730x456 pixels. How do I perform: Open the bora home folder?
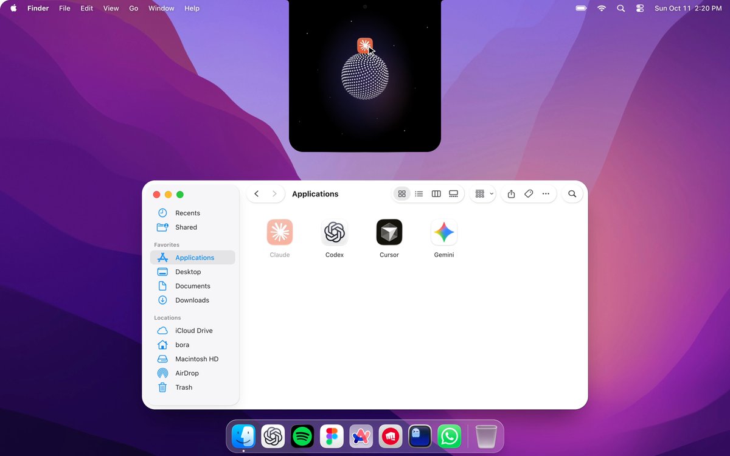[192, 345]
